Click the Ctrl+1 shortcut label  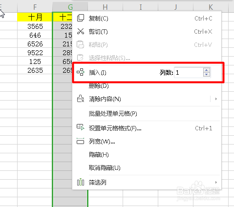[x=204, y=128]
